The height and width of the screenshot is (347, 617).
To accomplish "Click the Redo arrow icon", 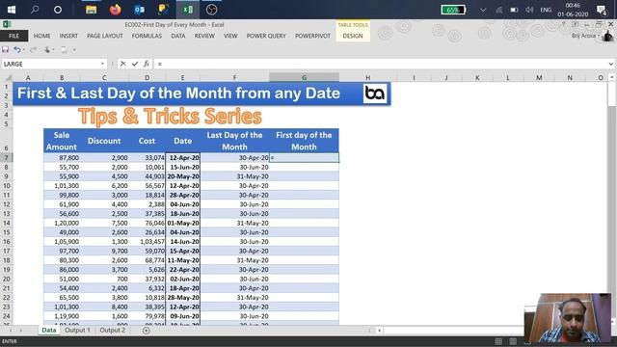I will point(33,49).
